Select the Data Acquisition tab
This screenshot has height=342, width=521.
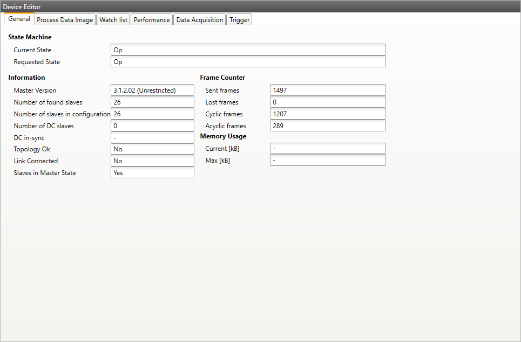coord(199,20)
